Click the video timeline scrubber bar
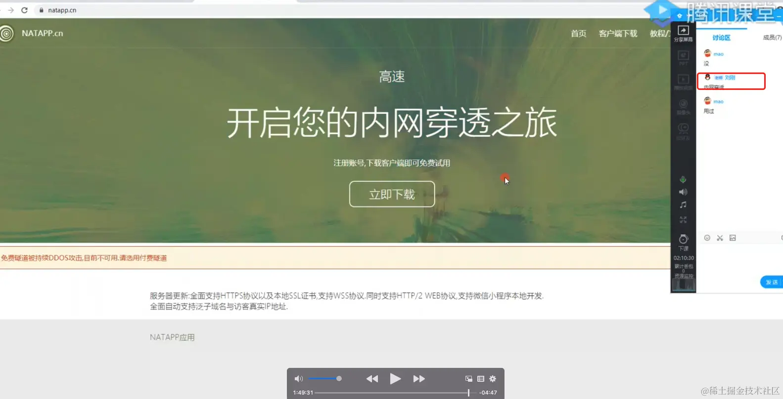The height and width of the screenshot is (399, 783). click(x=396, y=393)
